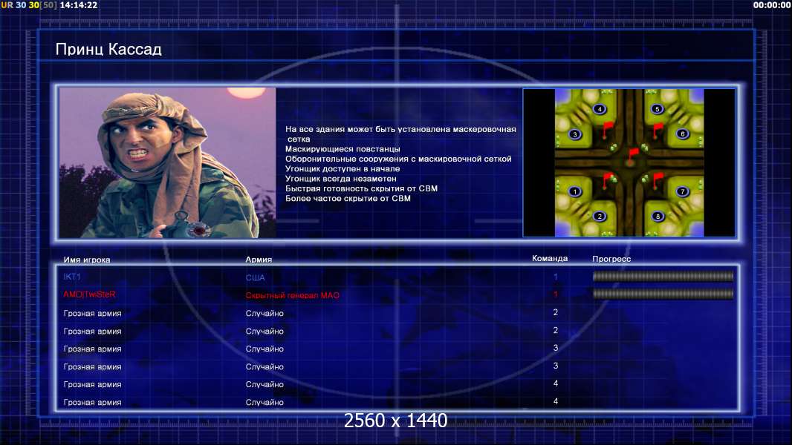This screenshot has height=445, width=792.
Task: Click "Быстрая готовность скрытия от СВМ" line
Action: point(361,188)
